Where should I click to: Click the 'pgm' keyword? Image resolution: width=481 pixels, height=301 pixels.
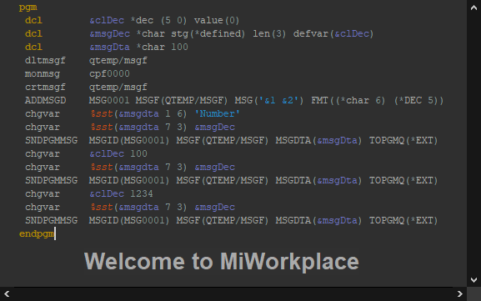click(28, 8)
